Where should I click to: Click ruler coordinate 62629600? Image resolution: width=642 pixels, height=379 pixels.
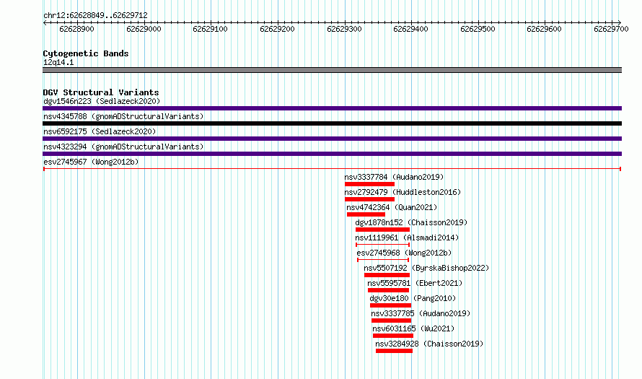[544, 29]
